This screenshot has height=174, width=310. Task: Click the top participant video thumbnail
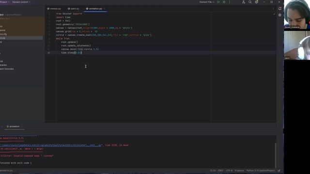(297, 14)
